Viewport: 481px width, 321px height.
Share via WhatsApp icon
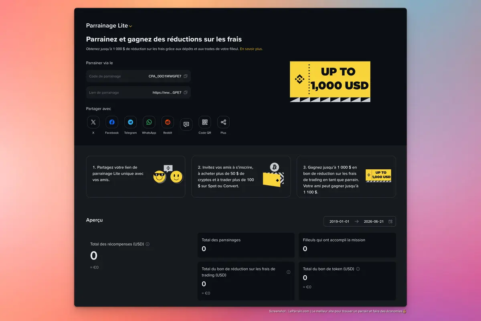(149, 122)
